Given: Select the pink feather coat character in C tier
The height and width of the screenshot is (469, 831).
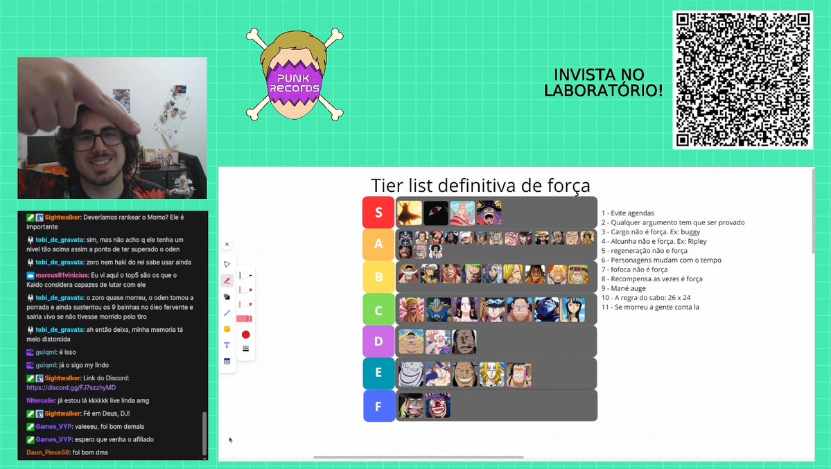Looking at the screenshot, I should click(x=412, y=310).
